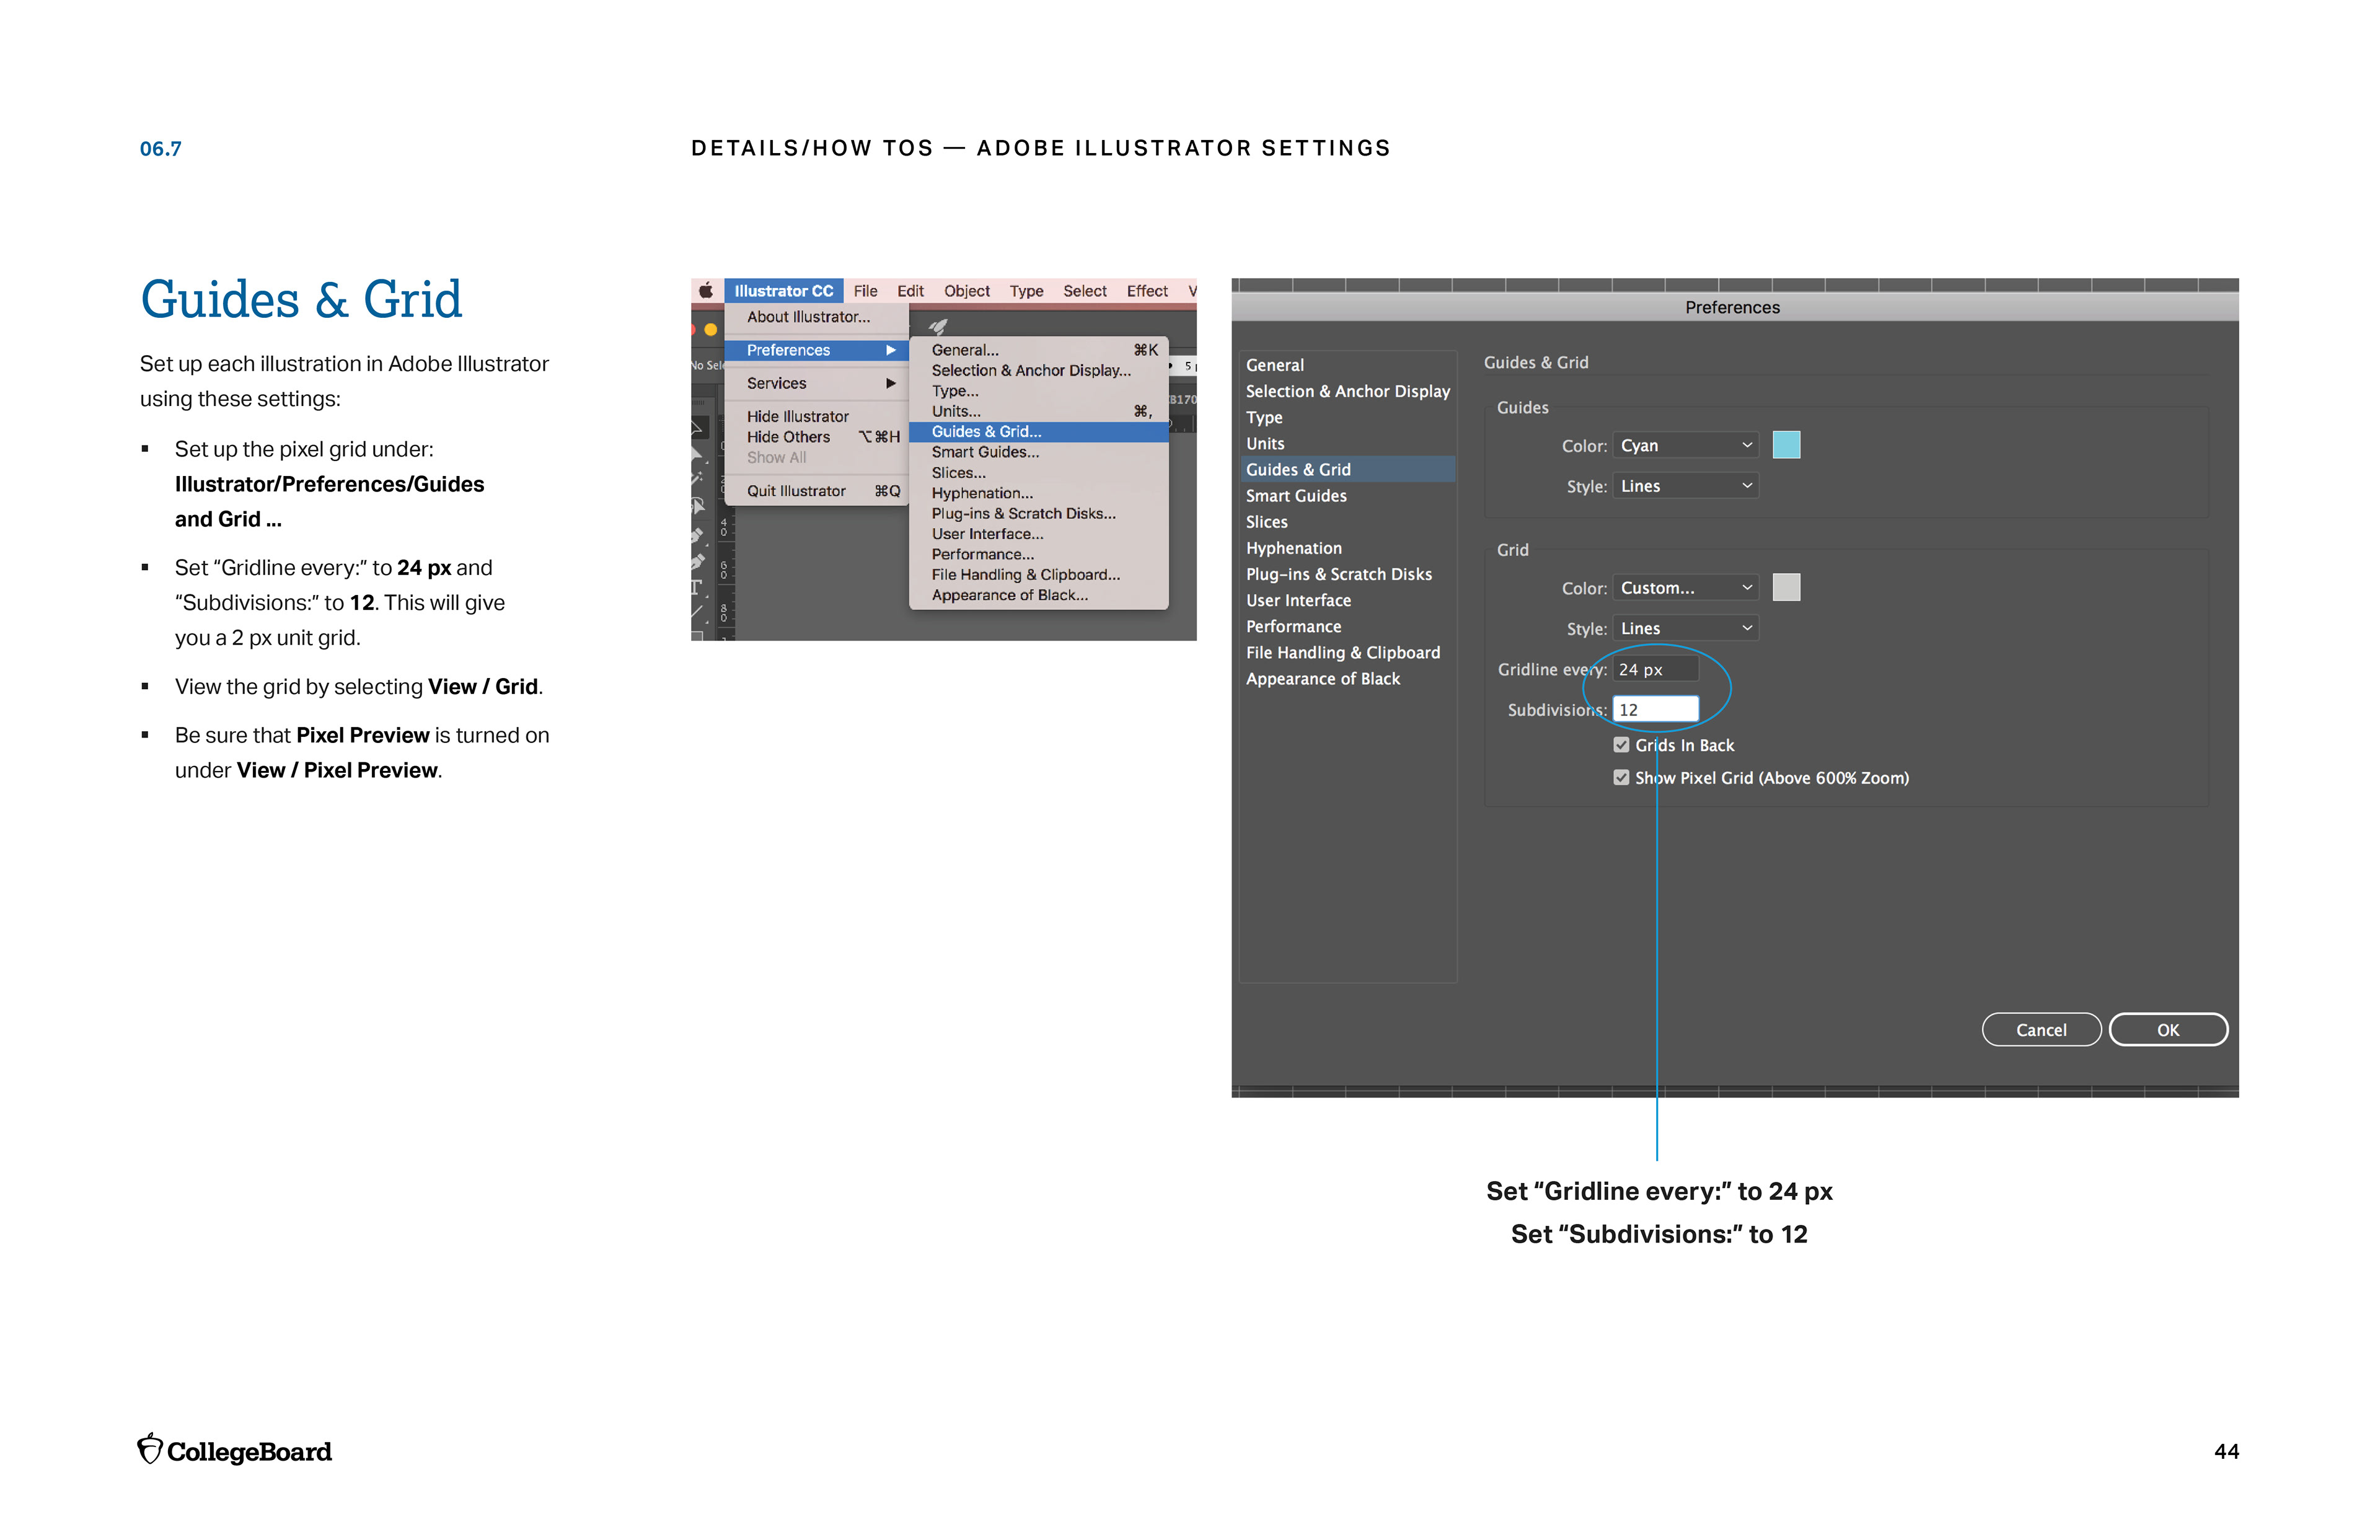
Task: Click the OK button
Action: [2168, 1030]
